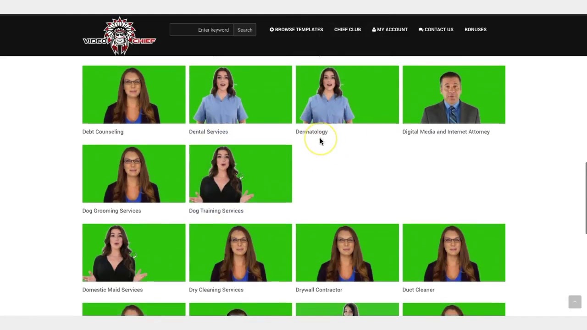The height and width of the screenshot is (330, 587).
Task: Click the Domestic Maid Services title link
Action: [112, 290]
